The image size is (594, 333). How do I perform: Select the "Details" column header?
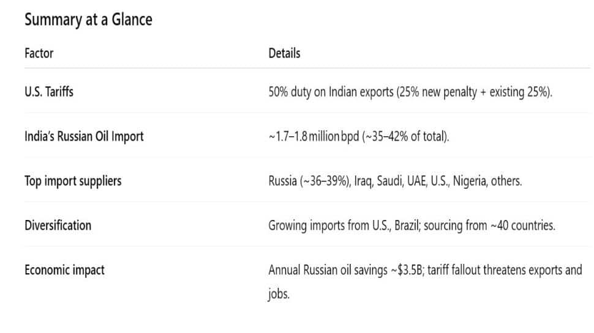click(x=284, y=53)
